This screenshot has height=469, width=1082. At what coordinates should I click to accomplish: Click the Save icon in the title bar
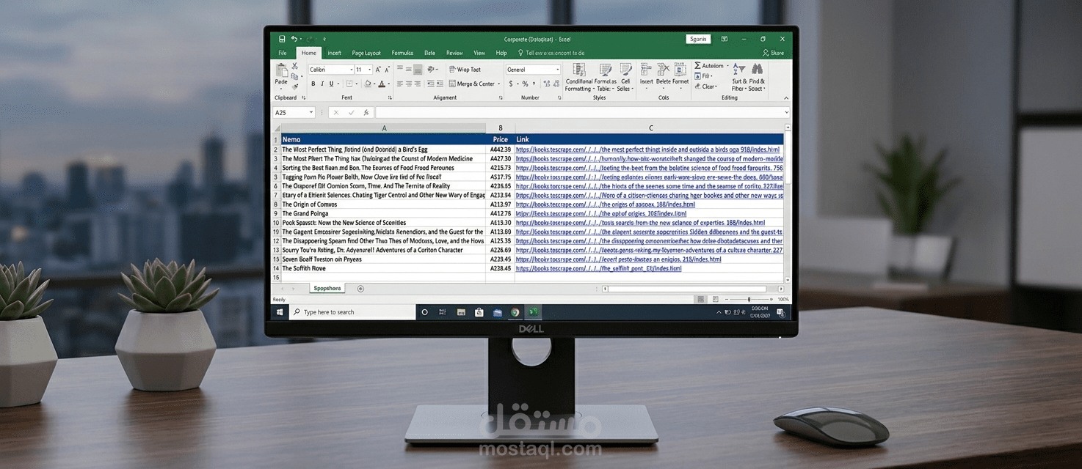coord(283,39)
